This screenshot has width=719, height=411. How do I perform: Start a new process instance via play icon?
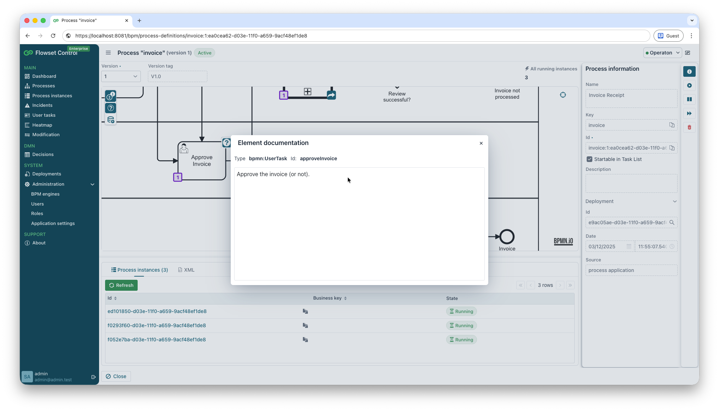(689, 85)
